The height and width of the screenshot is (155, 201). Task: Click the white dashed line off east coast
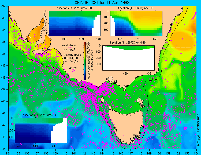point(177,48)
